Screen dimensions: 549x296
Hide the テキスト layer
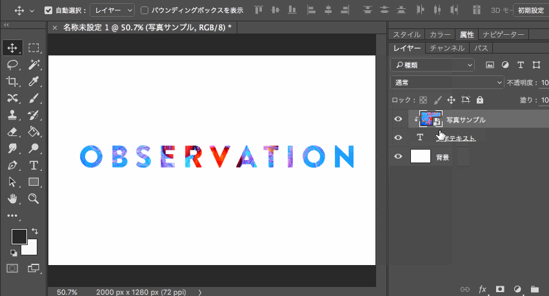coord(398,137)
